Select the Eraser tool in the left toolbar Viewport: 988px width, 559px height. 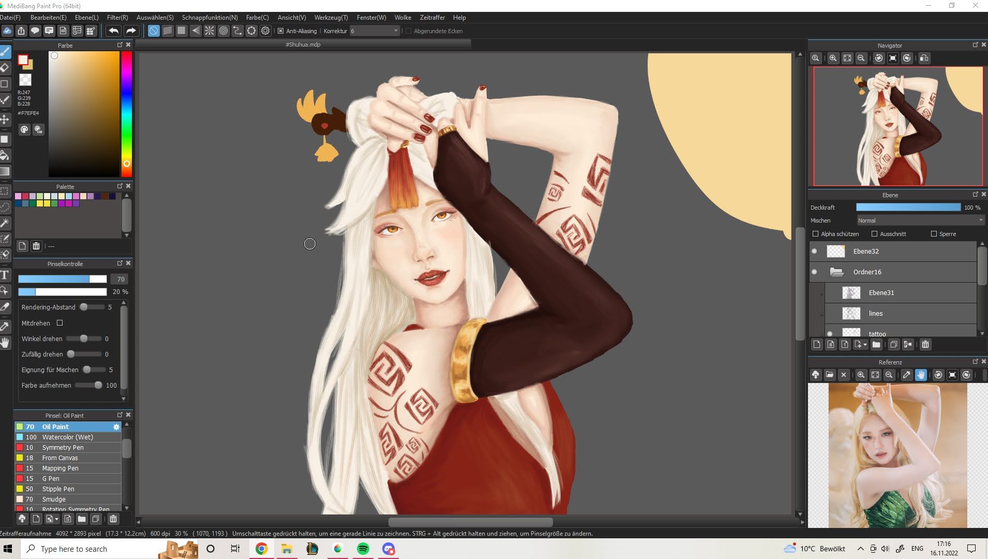(x=6, y=67)
